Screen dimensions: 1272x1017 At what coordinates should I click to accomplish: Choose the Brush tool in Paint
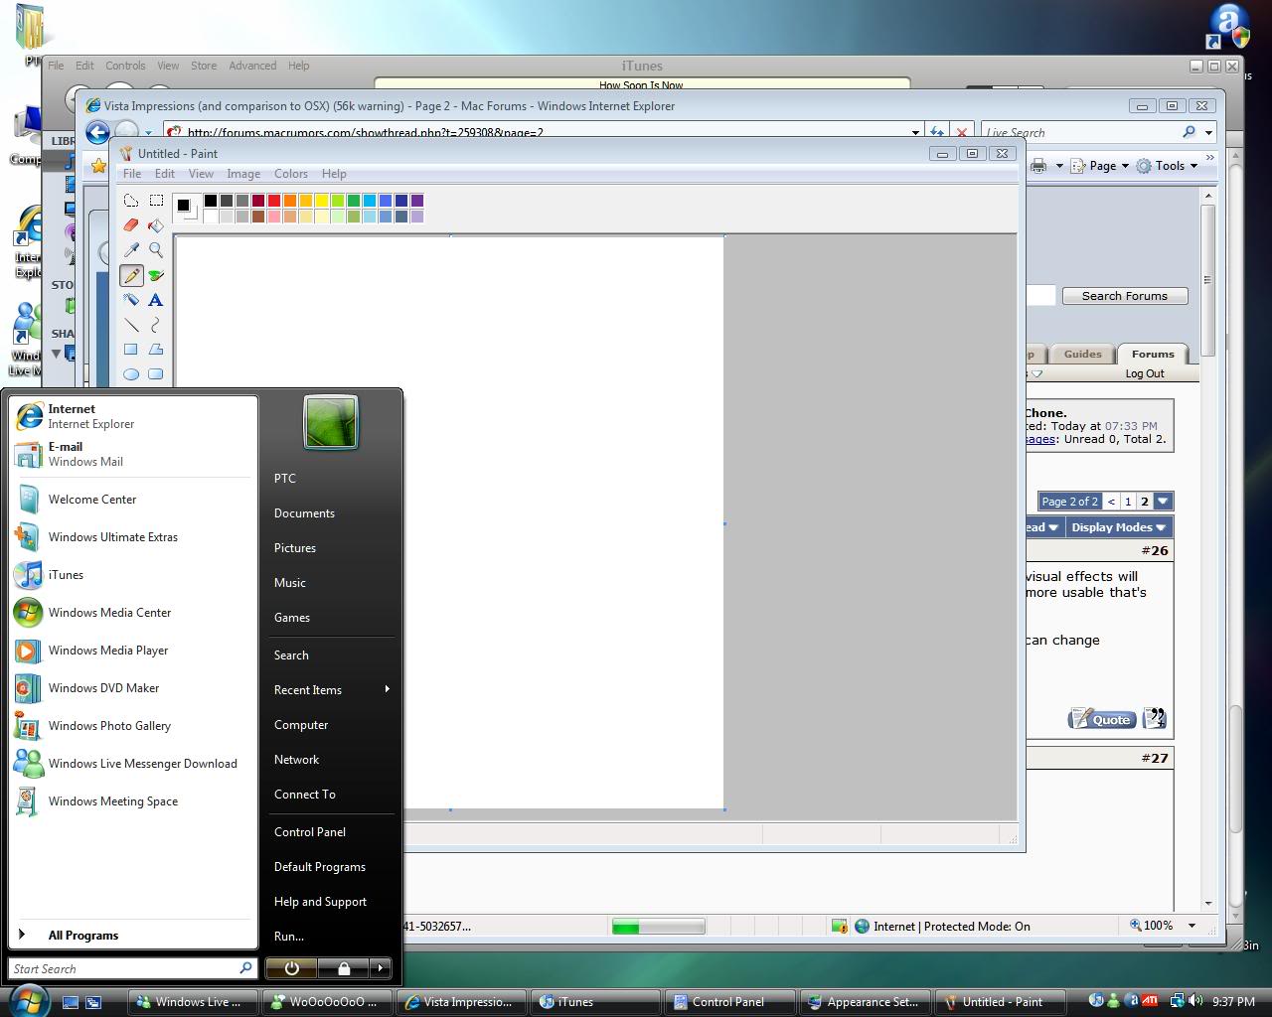pyautogui.click(x=156, y=275)
